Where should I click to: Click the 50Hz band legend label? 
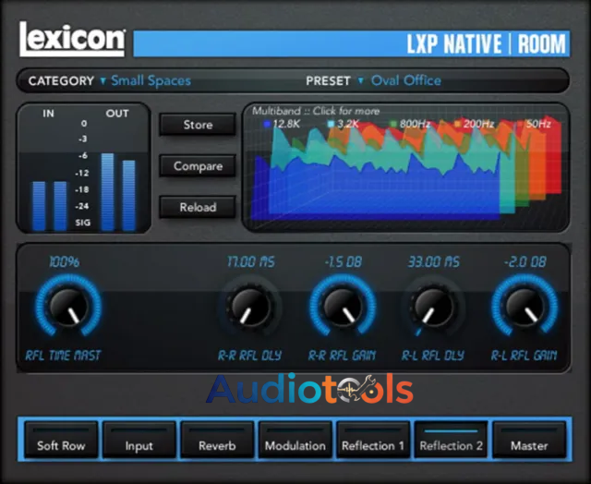pyautogui.click(x=538, y=124)
